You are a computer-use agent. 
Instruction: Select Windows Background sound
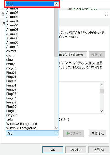[x=30, y=124]
